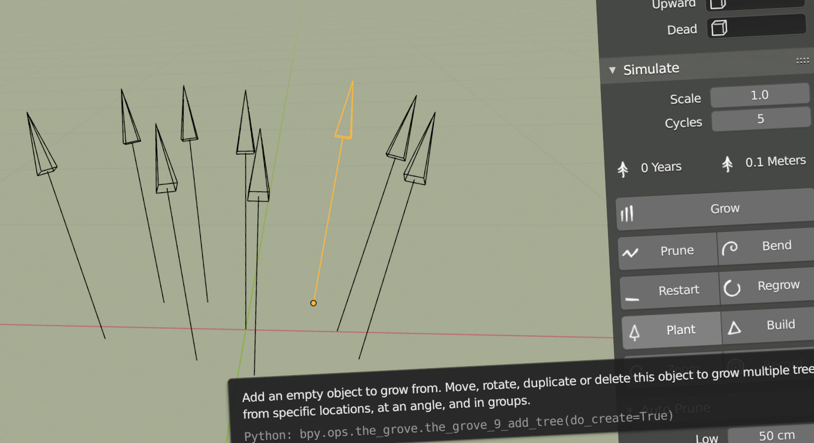Collapse the Simulate panel
Viewport: 814px width, 443px height.
(612, 70)
